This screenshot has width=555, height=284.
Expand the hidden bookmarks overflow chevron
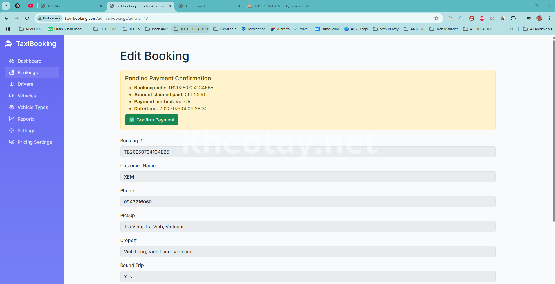pos(512,29)
